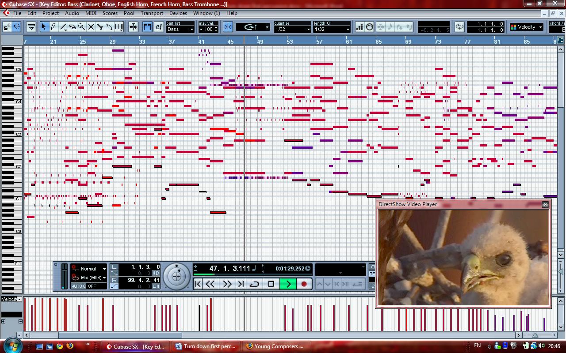Open the MIDI menu
Image resolution: width=566 pixels, height=353 pixels.
coord(91,13)
